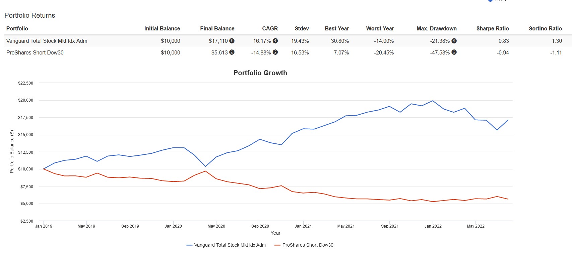
Task: Click info icon beside -47.58% max drawdown
Action: tap(454, 52)
